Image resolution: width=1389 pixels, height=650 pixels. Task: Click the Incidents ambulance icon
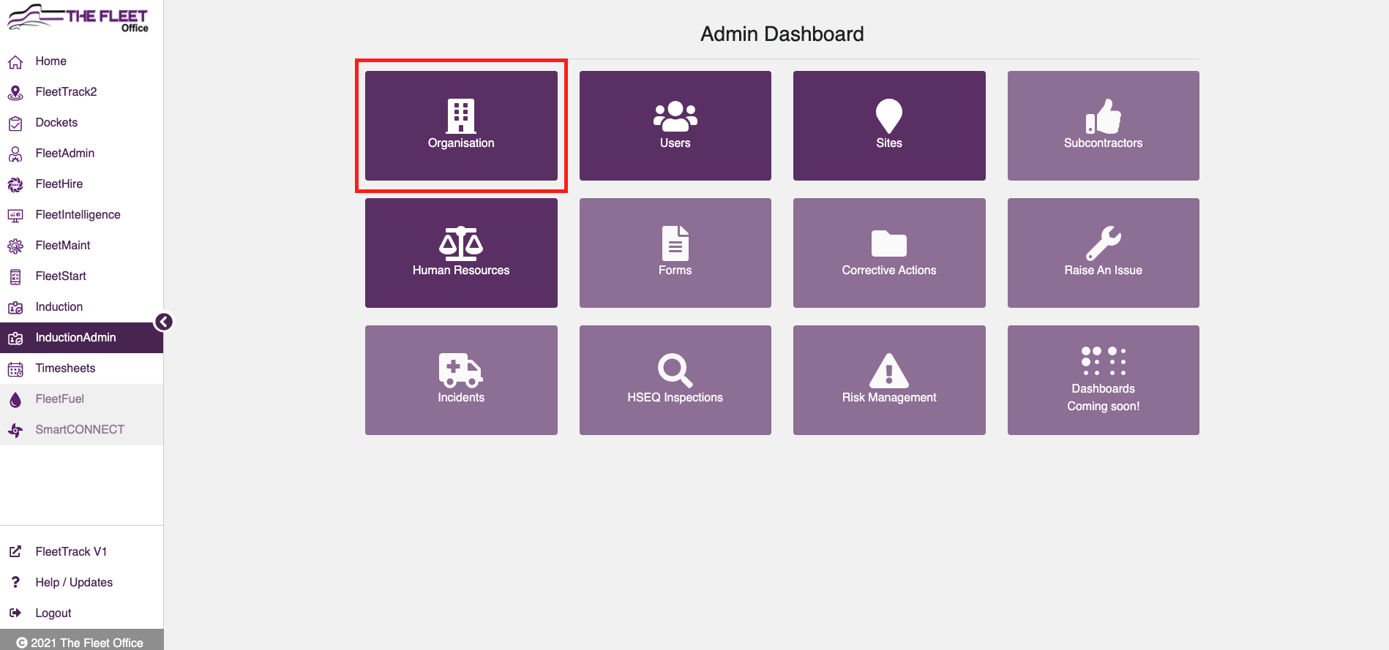tap(461, 371)
